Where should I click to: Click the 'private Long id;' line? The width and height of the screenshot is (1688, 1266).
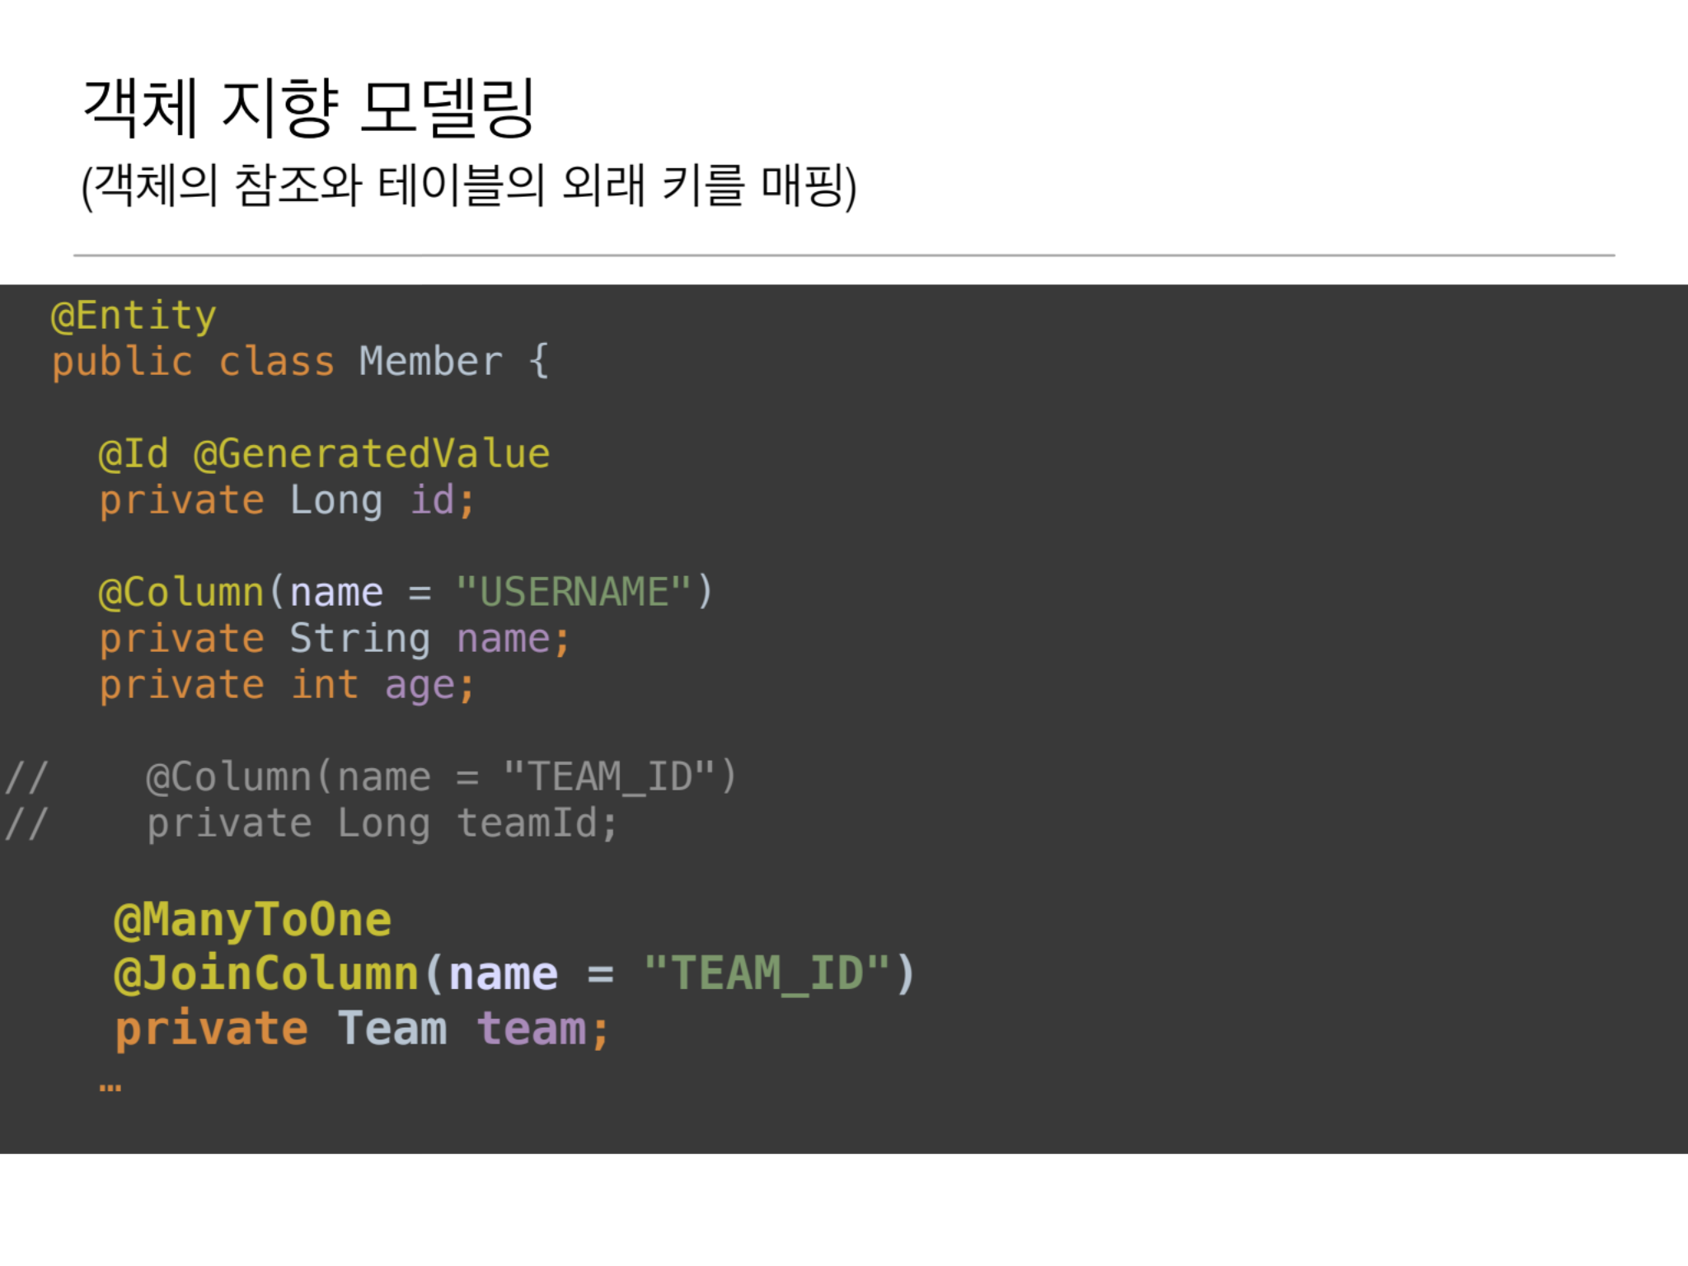286,500
